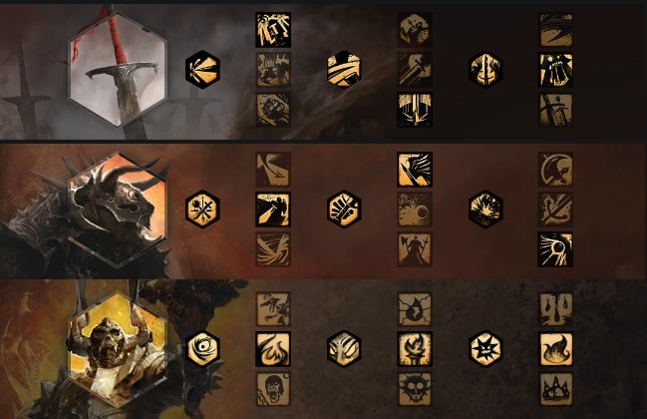Select the upright sword with wings hexagon

(485, 70)
